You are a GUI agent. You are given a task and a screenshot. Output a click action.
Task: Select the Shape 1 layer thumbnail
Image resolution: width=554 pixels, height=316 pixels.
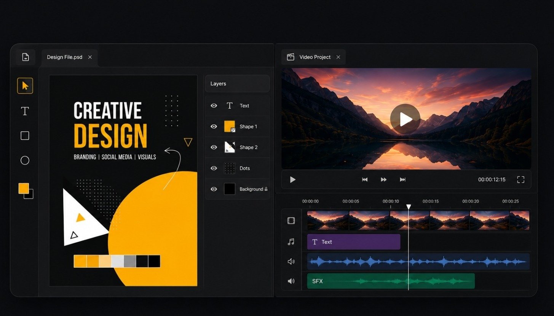(230, 126)
